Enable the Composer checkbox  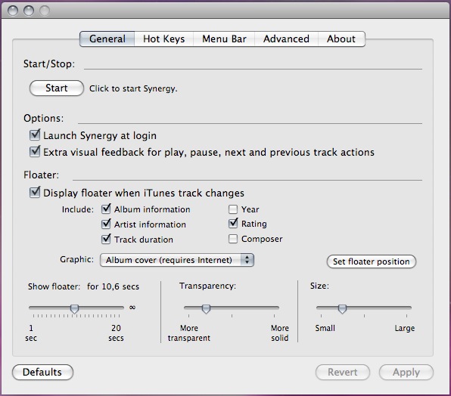(233, 239)
